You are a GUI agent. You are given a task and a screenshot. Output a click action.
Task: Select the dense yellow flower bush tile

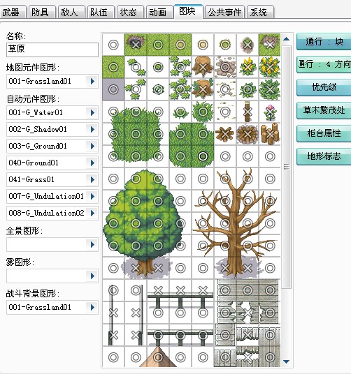point(270,67)
